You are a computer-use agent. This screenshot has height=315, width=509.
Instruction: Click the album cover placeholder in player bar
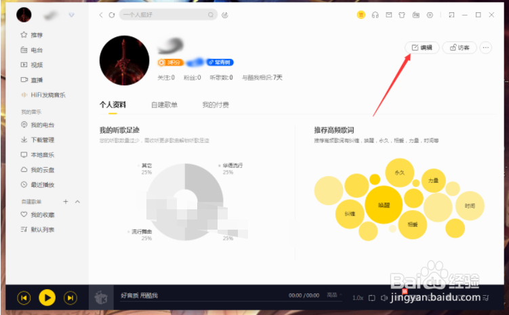[101, 297]
